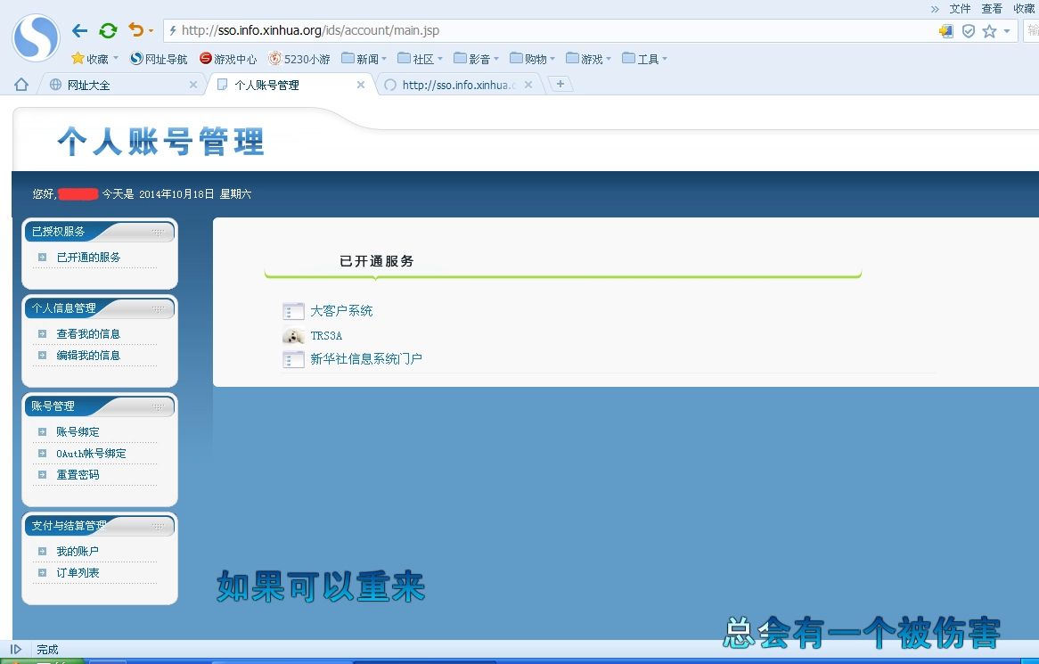Image resolution: width=1039 pixels, height=664 pixels.
Task: Open the 文件 menu
Action: click(960, 9)
